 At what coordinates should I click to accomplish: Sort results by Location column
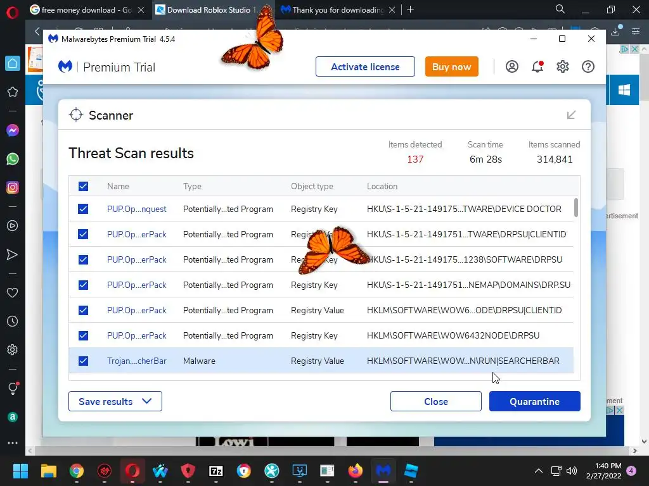(382, 187)
